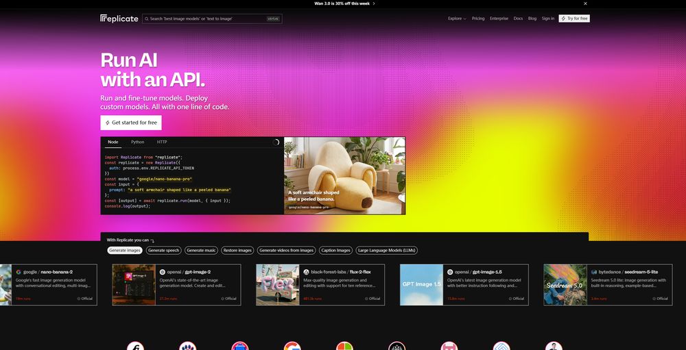This screenshot has height=350, width=686.
Task: Select the Generate speech filter pill
Action: [163, 251]
